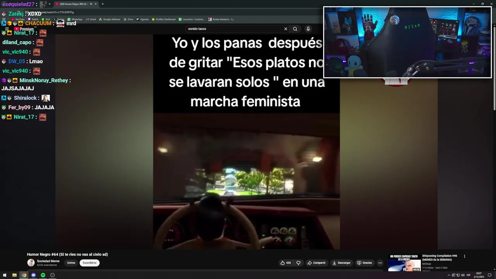Screen dimensions: 496x279
Task: Switch to the Humor Negro #64 browser tab
Action: tap(74, 4)
